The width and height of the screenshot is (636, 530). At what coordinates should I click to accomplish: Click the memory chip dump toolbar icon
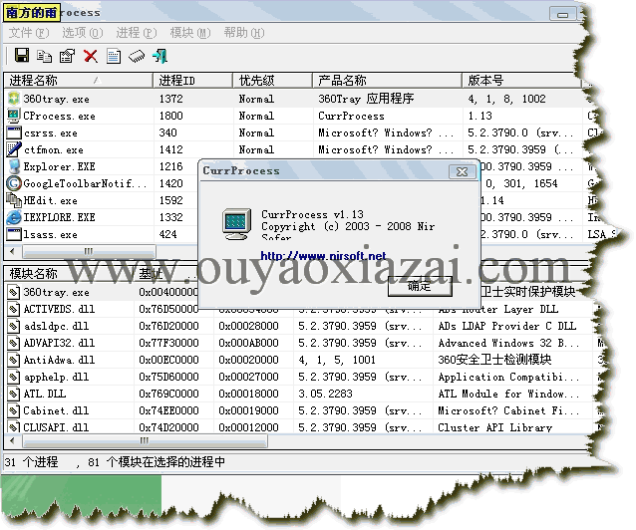(137, 56)
